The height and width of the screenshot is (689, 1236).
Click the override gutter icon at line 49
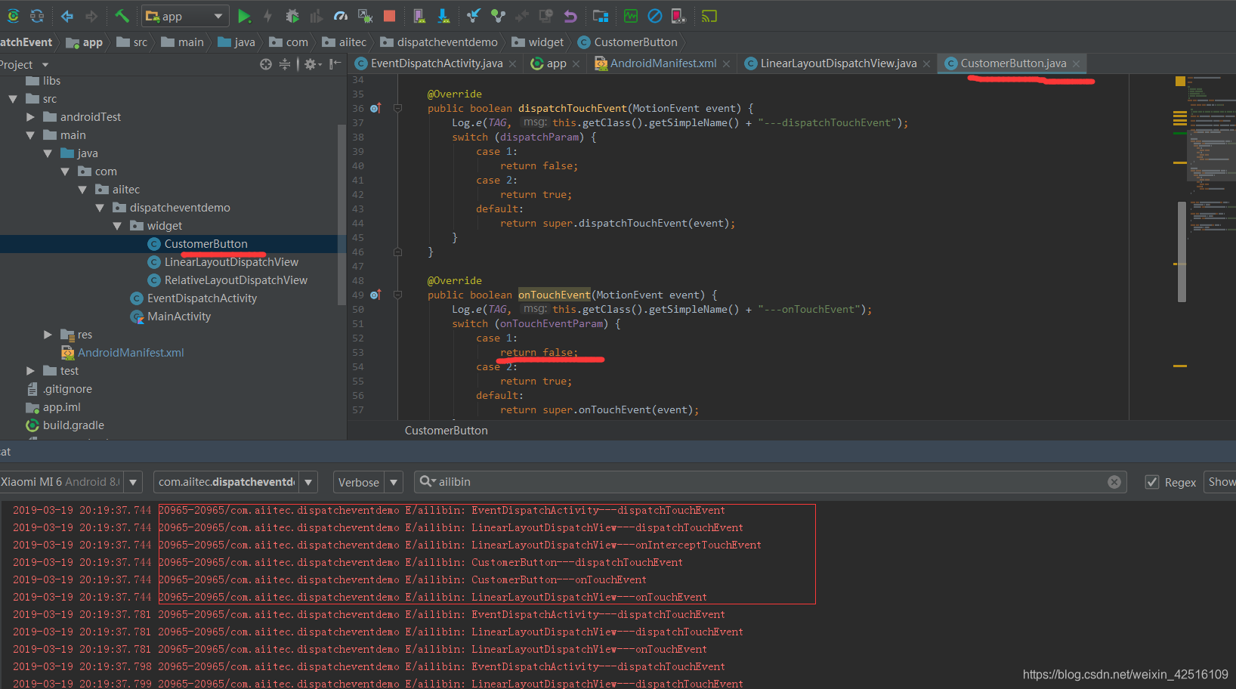point(375,295)
